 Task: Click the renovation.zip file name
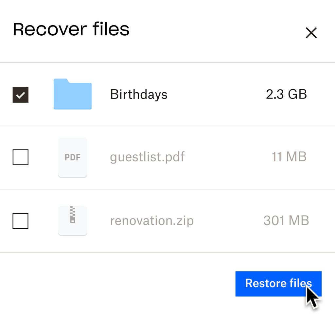[x=152, y=220]
